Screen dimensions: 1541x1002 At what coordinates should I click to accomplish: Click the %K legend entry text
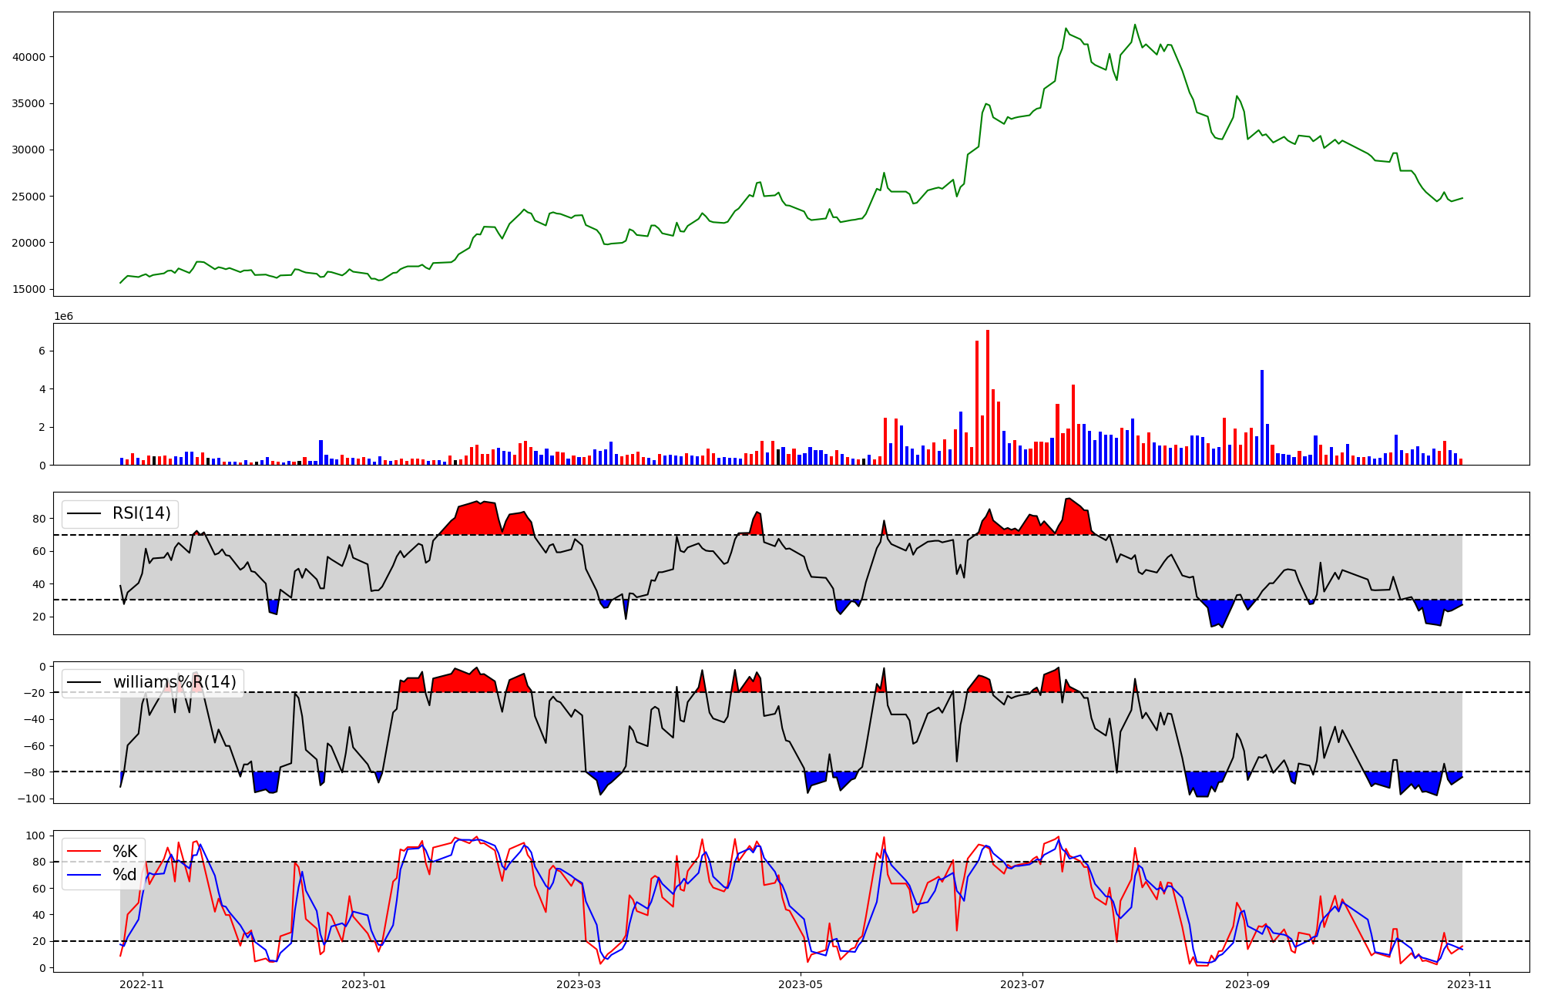(x=125, y=852)
